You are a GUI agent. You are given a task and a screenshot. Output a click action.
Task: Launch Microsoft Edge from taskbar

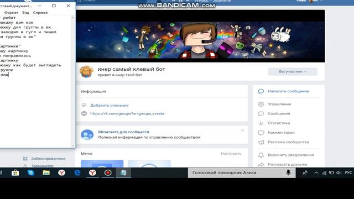click(x=77, y=173)
